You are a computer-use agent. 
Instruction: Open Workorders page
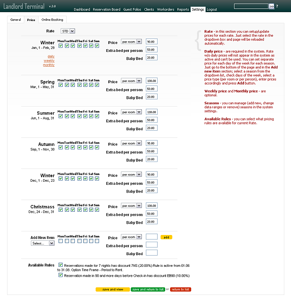tap(166, 9)
